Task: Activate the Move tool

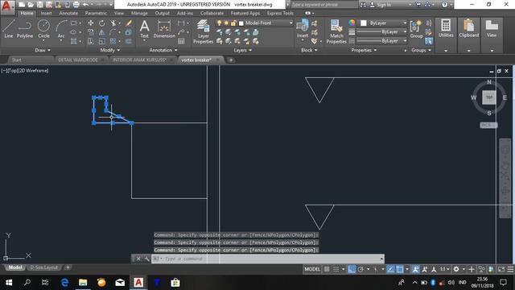Action: [91, 23]
